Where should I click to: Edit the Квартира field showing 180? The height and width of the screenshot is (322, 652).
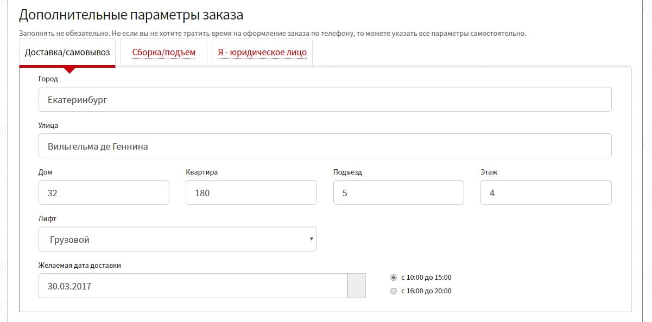click(x=251, y=192)
